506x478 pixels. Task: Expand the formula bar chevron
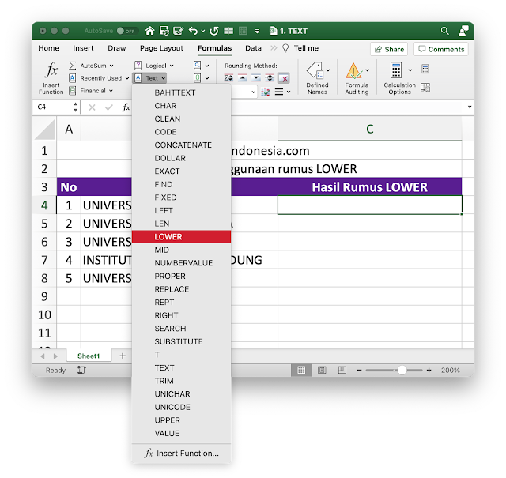point(470,107)
